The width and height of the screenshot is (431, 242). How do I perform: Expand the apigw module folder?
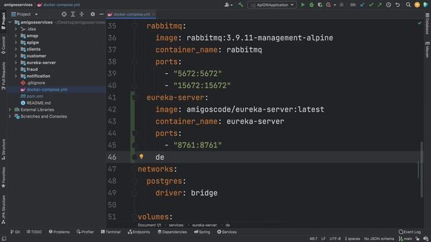[x=15, y=42]
